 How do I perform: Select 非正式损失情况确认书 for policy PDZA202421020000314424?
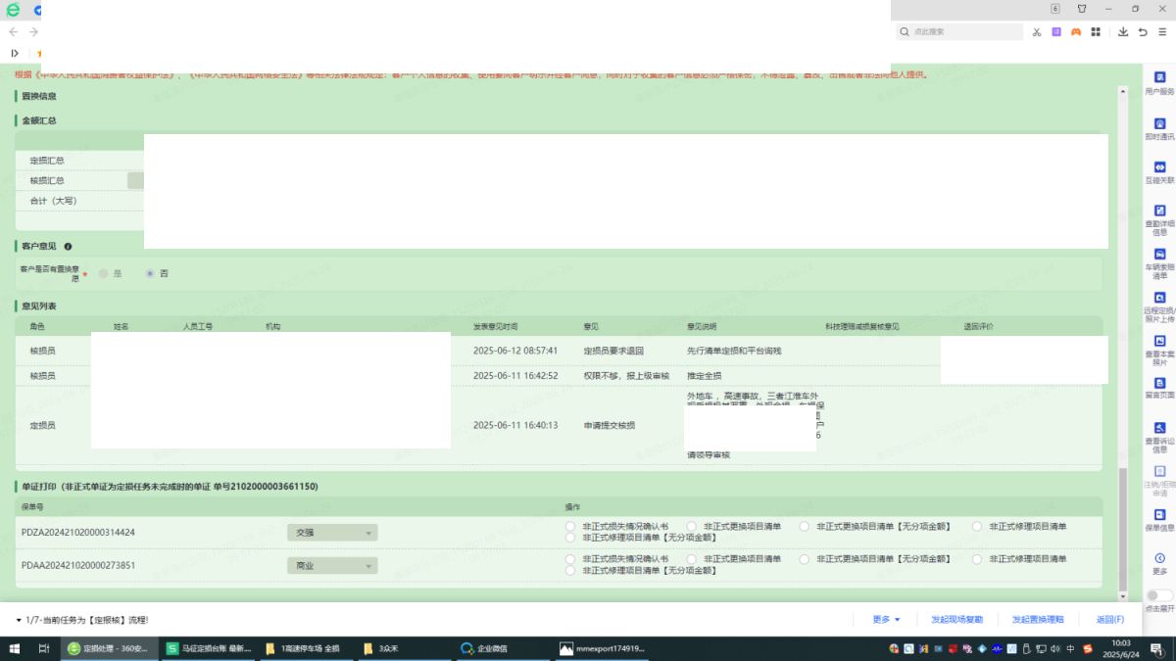pyautogui.click(x=570, y=527)
